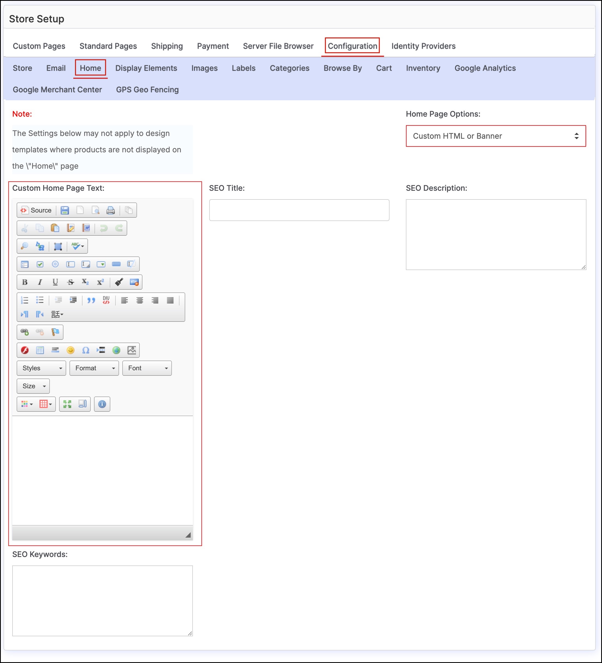Image resolution: width=602 pixels, height=663 pixels.
Task: Click the Anchor flag icon
Action: (55, 332)
